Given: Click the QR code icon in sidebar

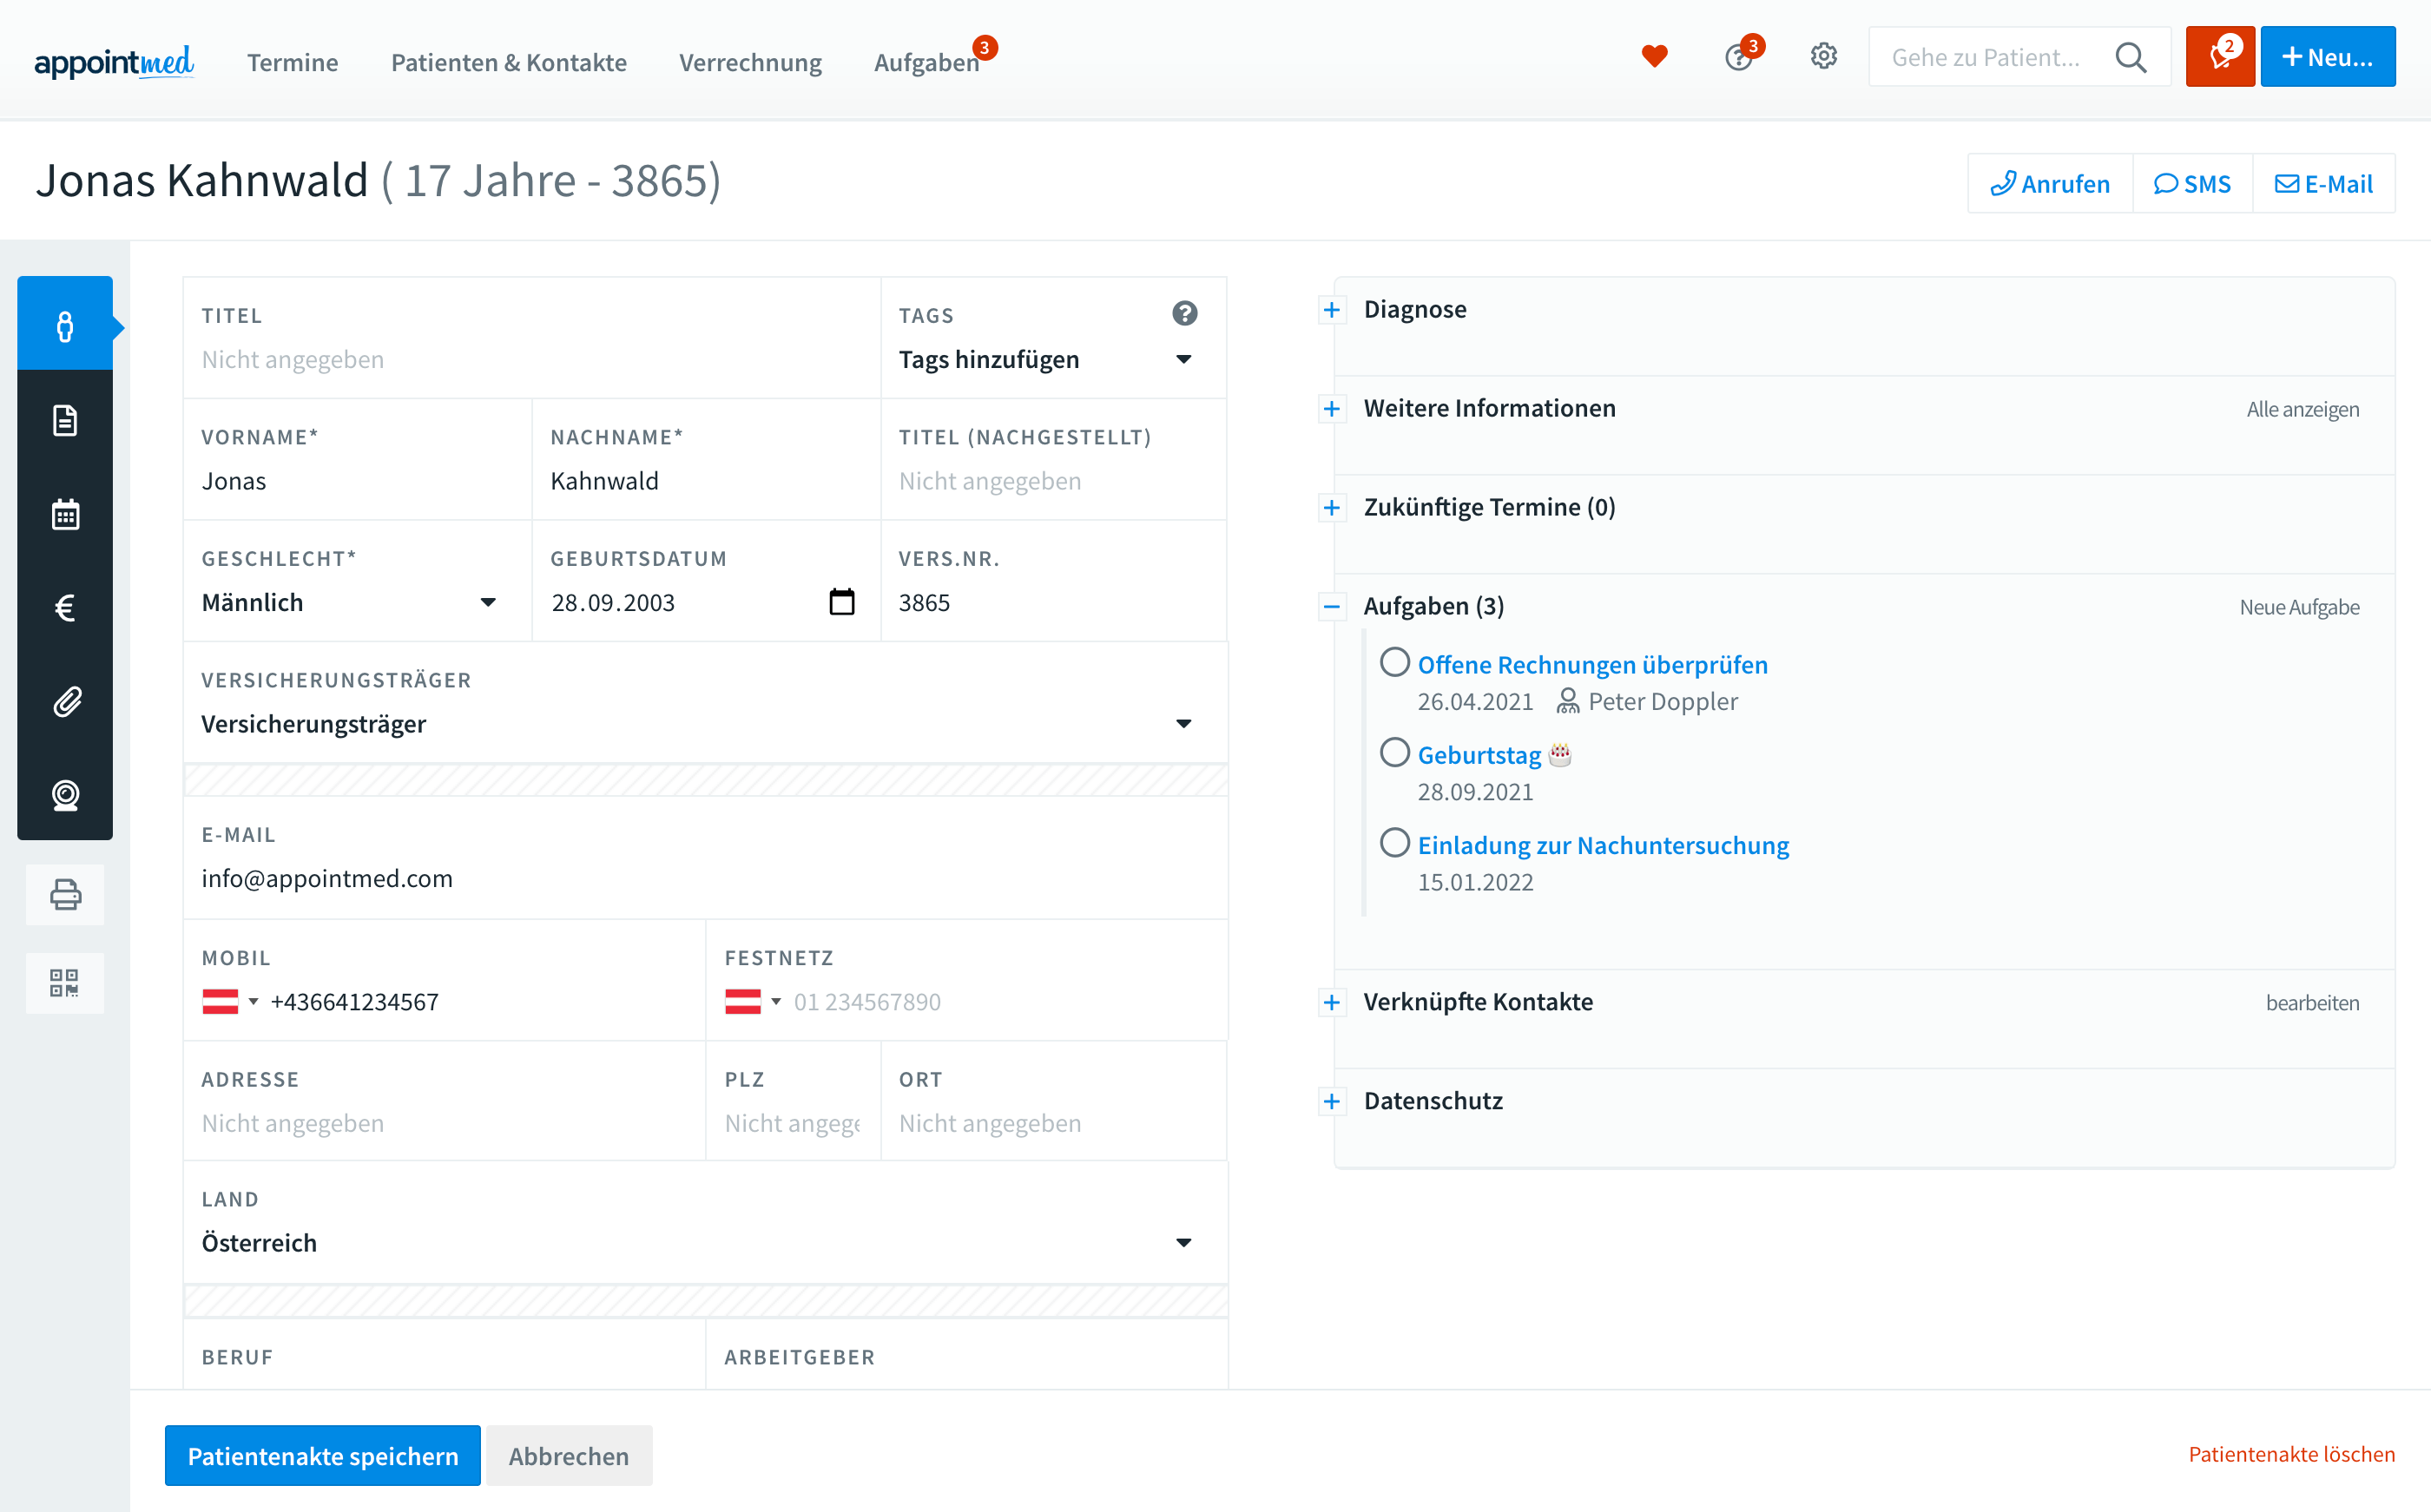Looking at the screenshot, I should [x=65, y=983].
